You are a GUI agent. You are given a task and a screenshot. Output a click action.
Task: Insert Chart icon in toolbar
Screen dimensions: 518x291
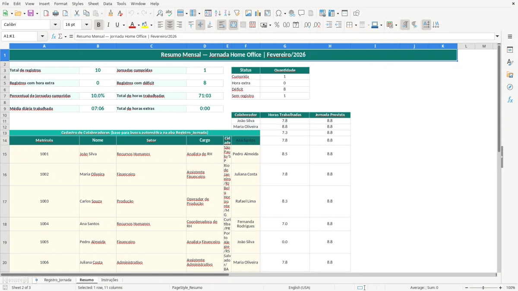point(258,13)
